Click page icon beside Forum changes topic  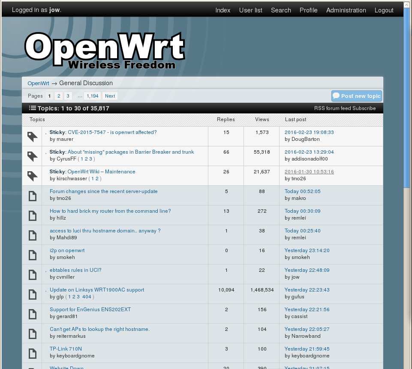click(32, 196)
